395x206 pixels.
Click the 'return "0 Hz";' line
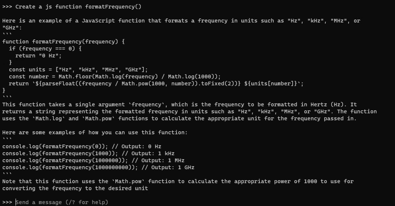pyautogui.click(x=38, y=56)
